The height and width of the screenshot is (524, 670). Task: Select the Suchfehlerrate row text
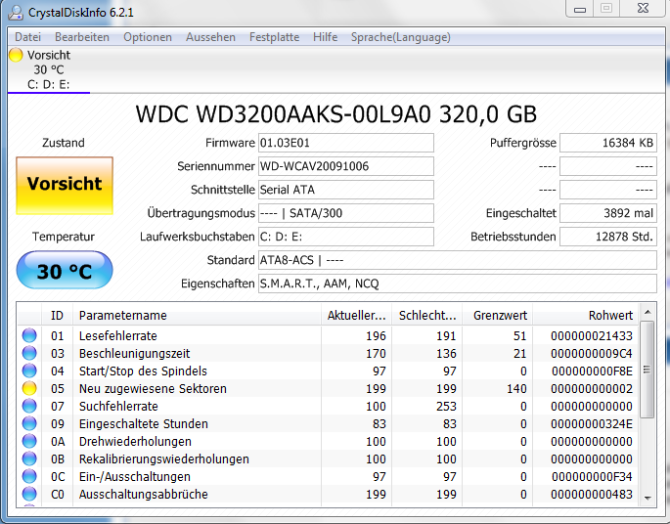(118, 406)
